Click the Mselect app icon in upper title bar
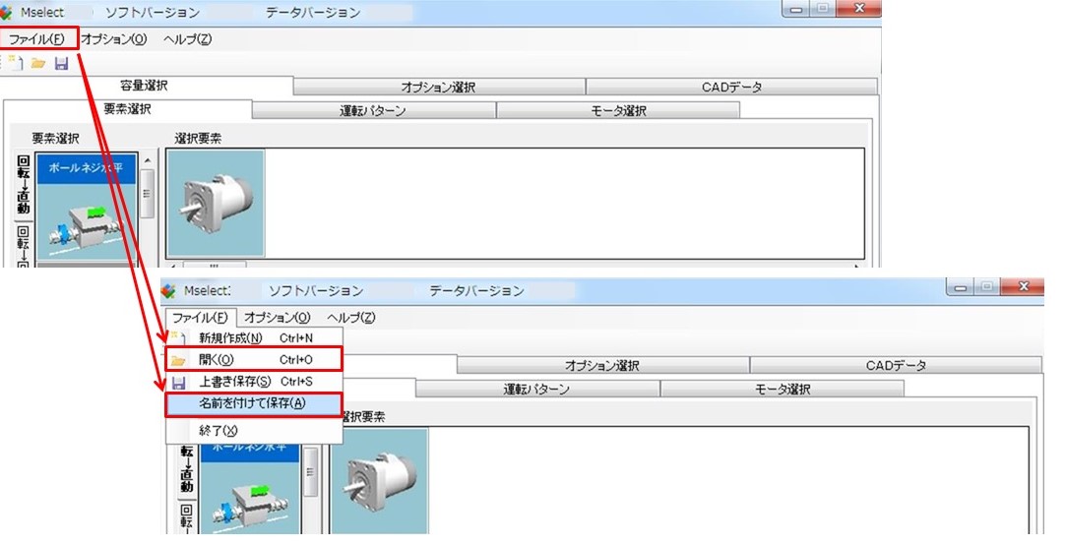The height and width of the screenshot is (545, 1065). 8,12
